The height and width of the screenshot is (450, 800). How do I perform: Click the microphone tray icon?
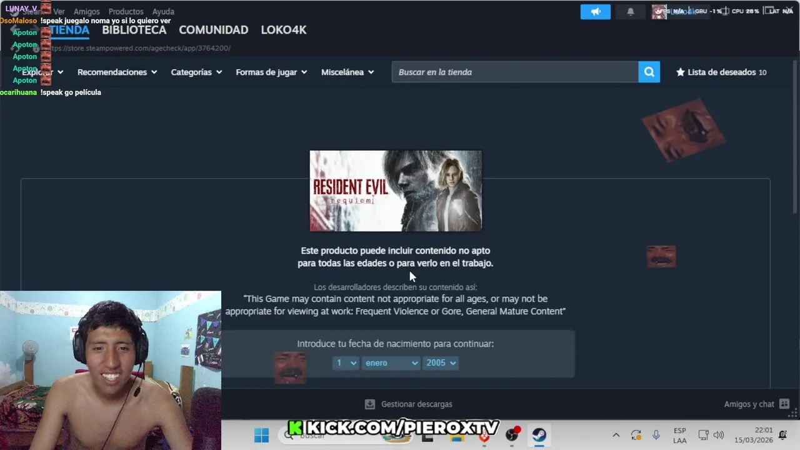click(x=656, y=435)
